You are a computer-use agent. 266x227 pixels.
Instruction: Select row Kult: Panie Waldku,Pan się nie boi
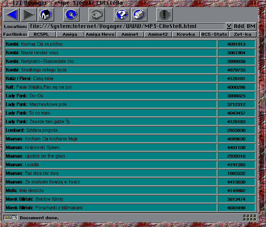[x=111, y=87]
